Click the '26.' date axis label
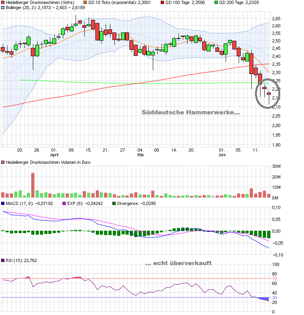The height and width of the screenshot is (315, 304). point(37,150)
